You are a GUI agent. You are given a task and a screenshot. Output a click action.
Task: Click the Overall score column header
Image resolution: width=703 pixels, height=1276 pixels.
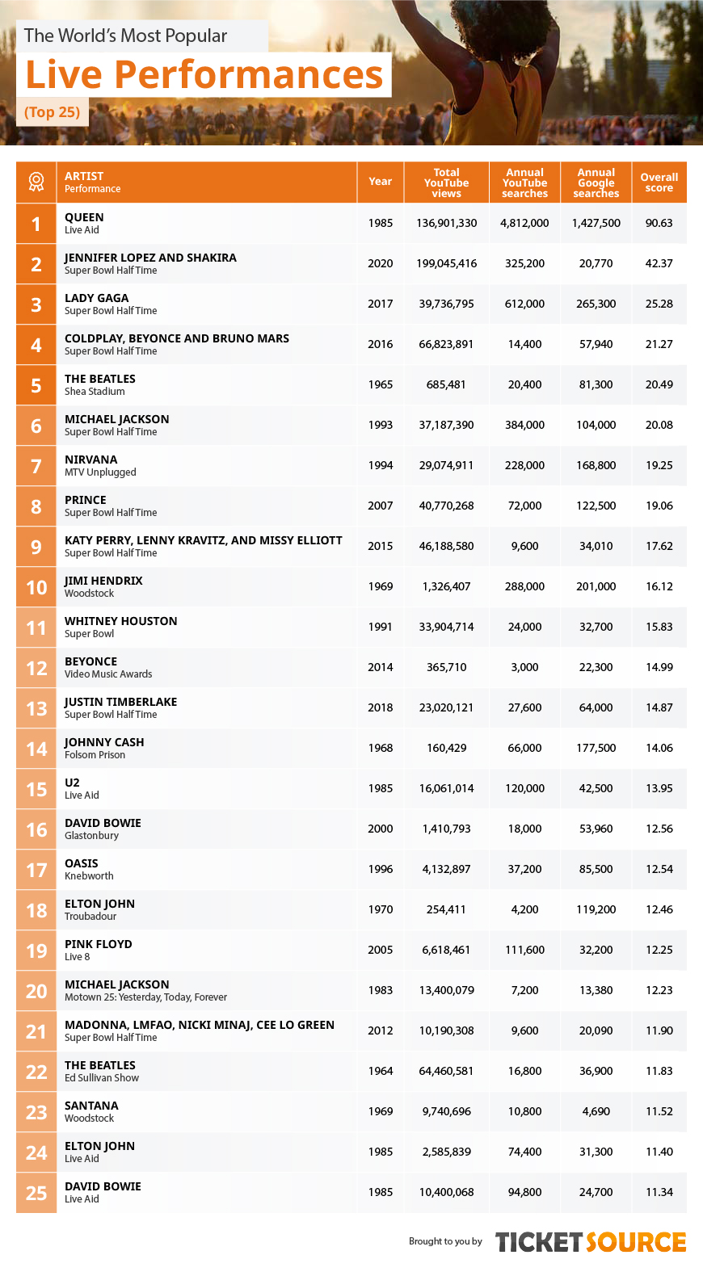tap(659, 183)
